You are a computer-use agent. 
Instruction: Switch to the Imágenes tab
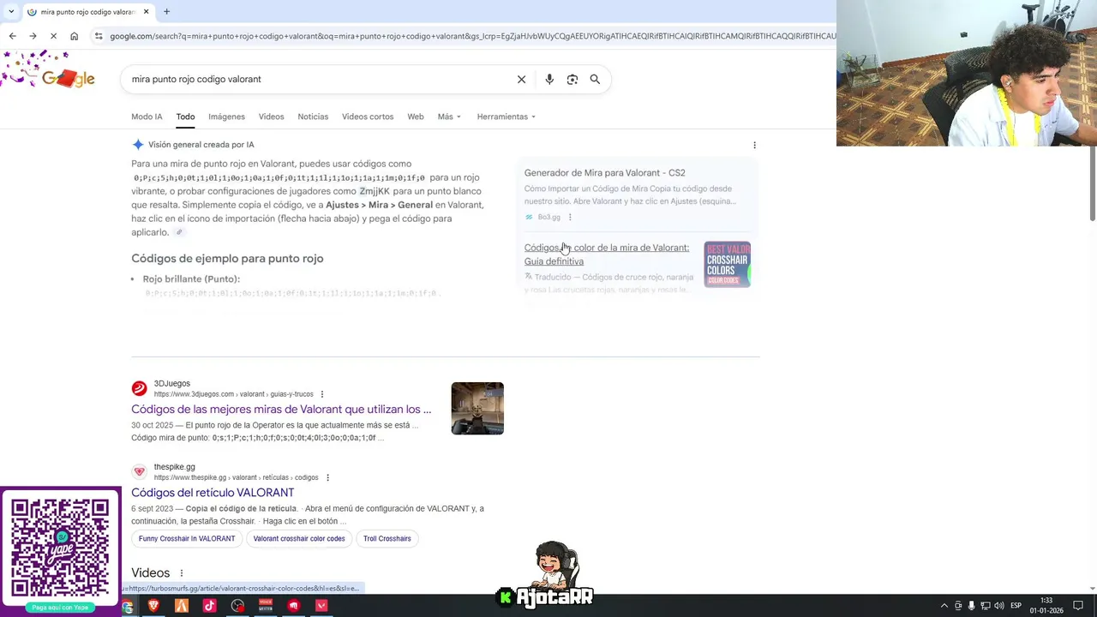[226, 117]
